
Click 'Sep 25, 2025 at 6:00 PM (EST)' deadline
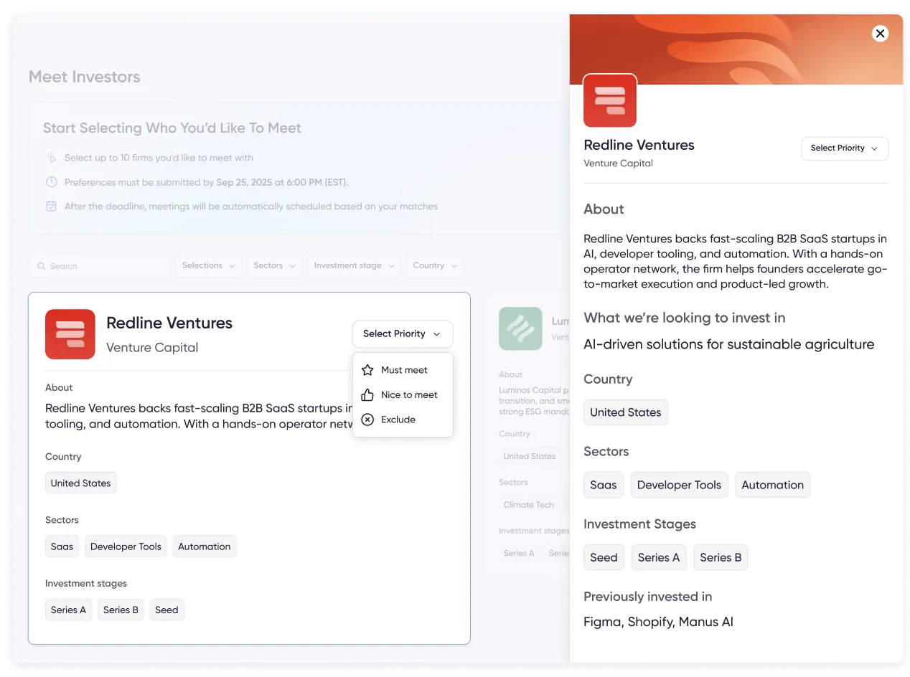(282, 182)
